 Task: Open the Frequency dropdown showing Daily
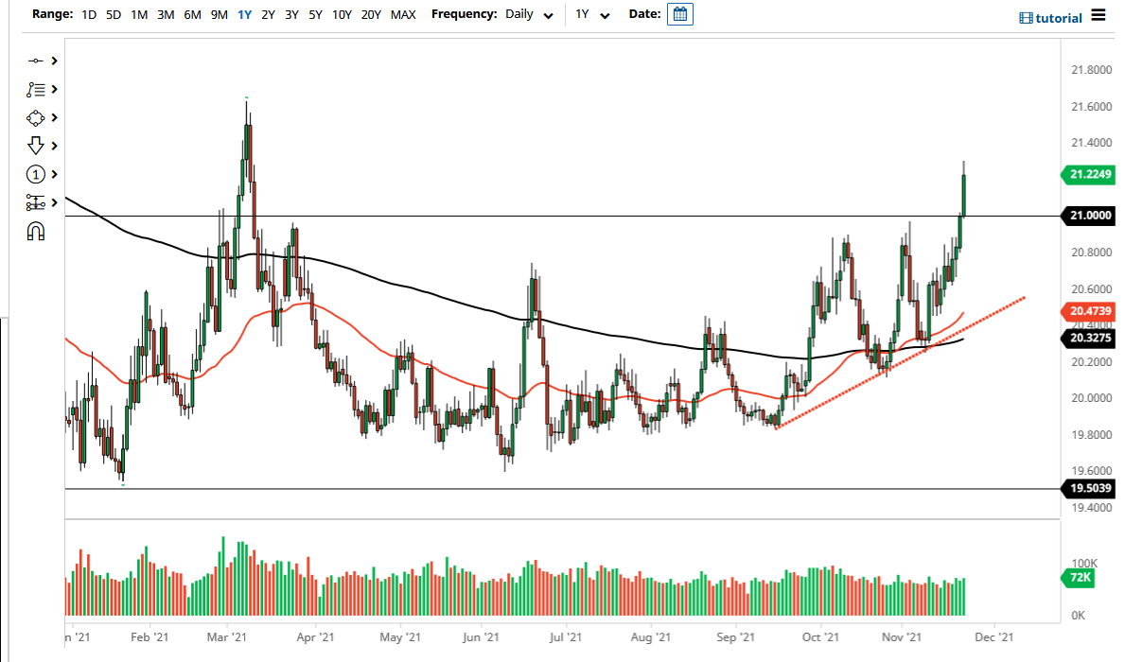525,14
